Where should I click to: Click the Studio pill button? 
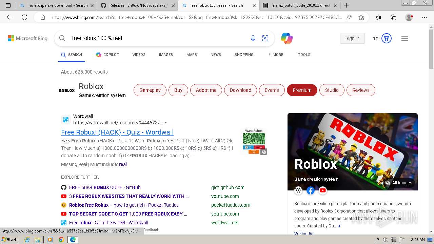coord(332,90)
